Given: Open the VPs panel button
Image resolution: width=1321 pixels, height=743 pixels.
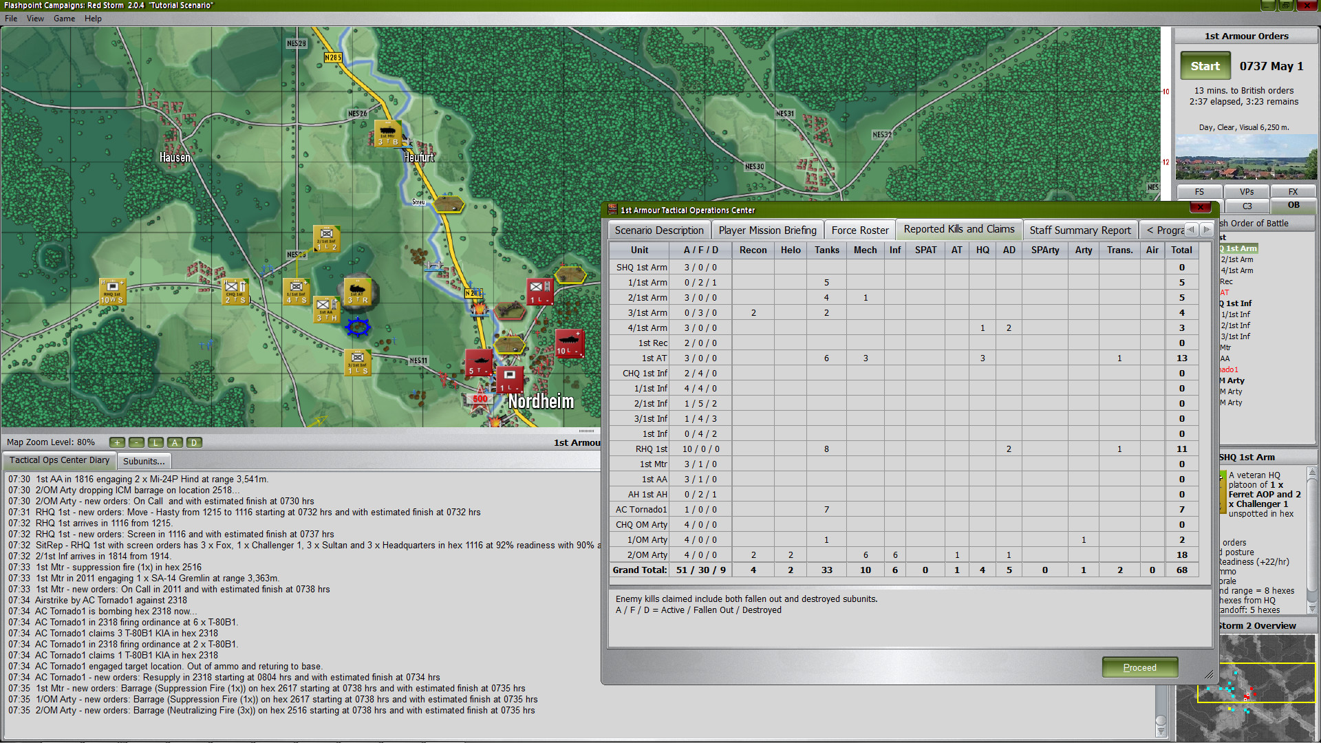Looking at the screenshot, I should [x=1247, y=192].
